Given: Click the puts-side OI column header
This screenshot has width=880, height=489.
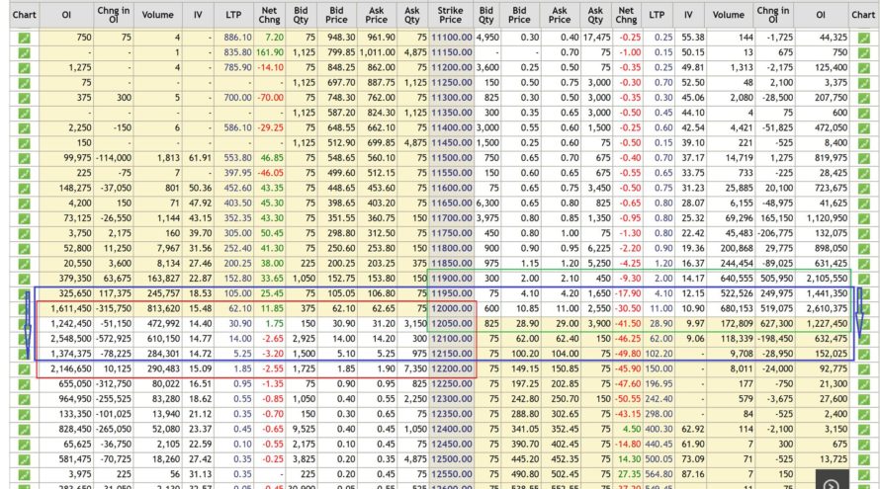Looking at the screenshot, I should 821,15.
